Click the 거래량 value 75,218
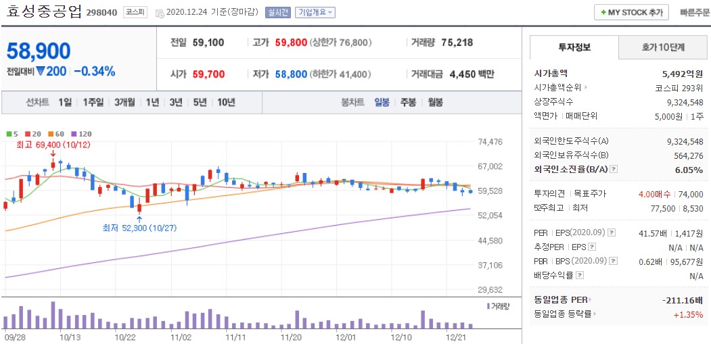 [x=457, y=43]
